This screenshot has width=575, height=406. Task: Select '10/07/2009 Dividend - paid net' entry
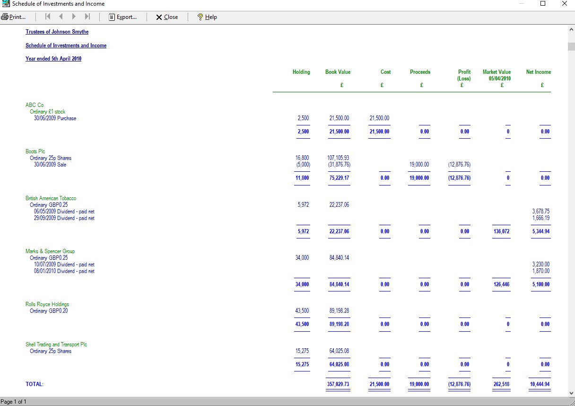coord(64,265)
